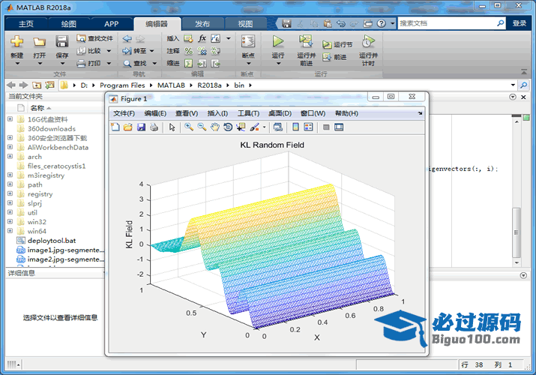The image size is (536, 375).
Task: Click the Zoom Out tool in Figure 1
Action: (202, 127)
